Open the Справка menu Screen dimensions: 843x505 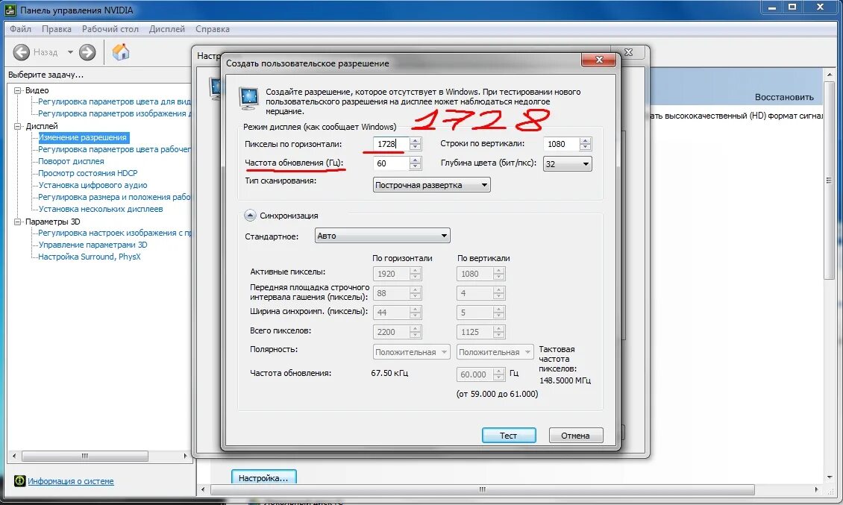click(x=213, y=29)
